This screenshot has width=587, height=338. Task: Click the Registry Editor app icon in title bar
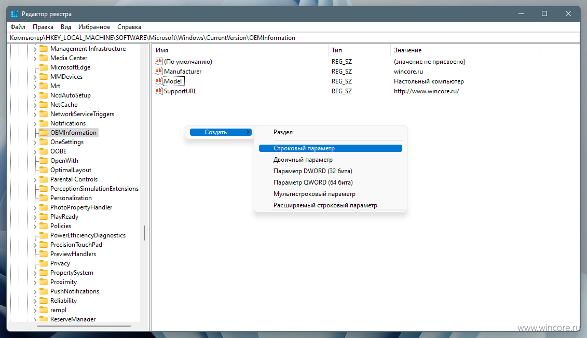tap(15, 14)
